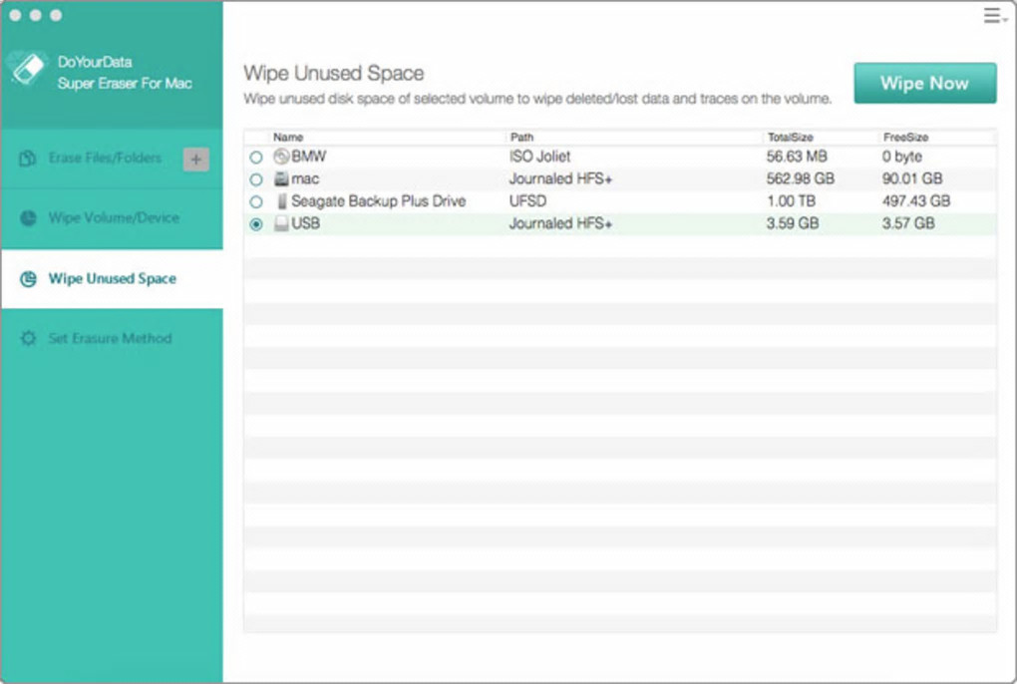The width and height of the screenshot is (1017, 684).
Task: Click the USB drive icon in list
Action: [281, 224]
